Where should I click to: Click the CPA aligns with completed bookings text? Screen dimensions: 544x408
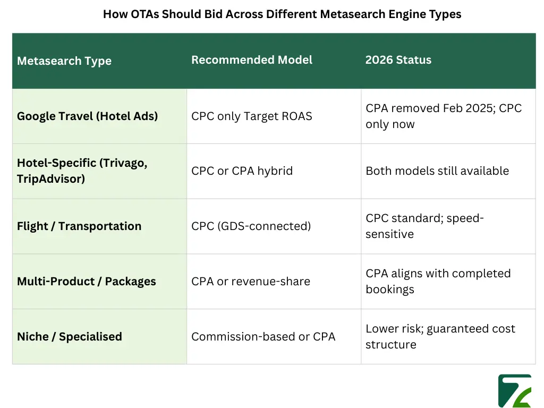(x=438, y=282)
